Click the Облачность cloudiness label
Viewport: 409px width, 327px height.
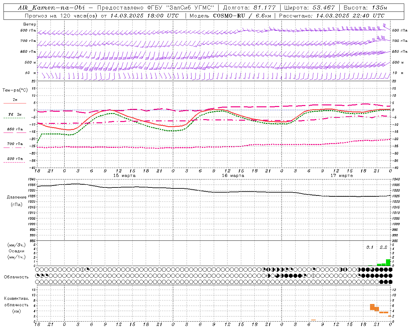(16, 277)
